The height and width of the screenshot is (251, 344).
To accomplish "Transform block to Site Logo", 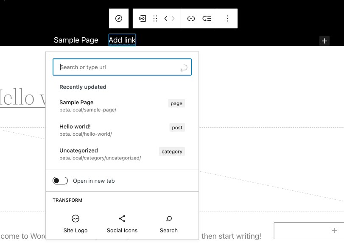I will click(76, 223).
